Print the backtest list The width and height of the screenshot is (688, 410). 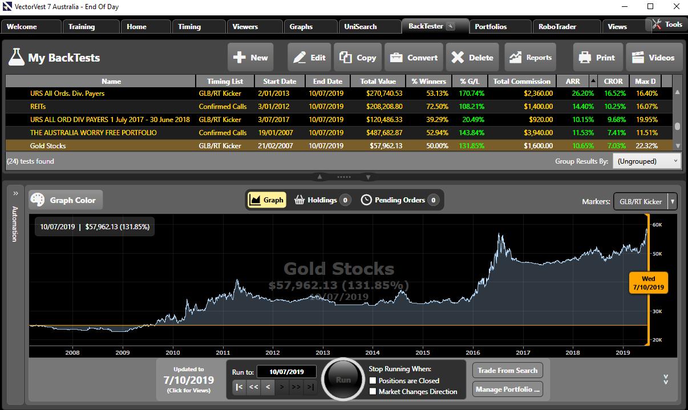tap(597, 58)
